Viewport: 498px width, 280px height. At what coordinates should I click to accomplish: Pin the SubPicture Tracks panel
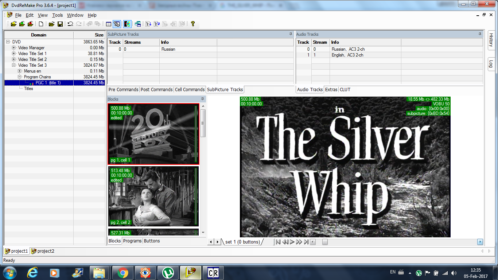[291, 34]
